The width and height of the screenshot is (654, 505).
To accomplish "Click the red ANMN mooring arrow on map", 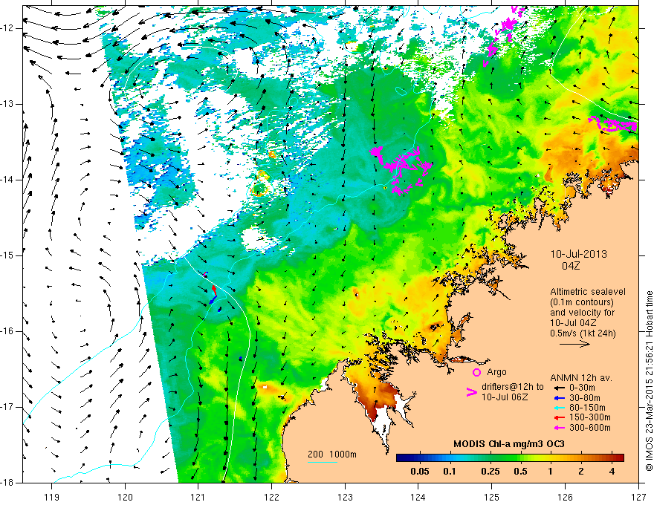I will (x=213, y=290).
